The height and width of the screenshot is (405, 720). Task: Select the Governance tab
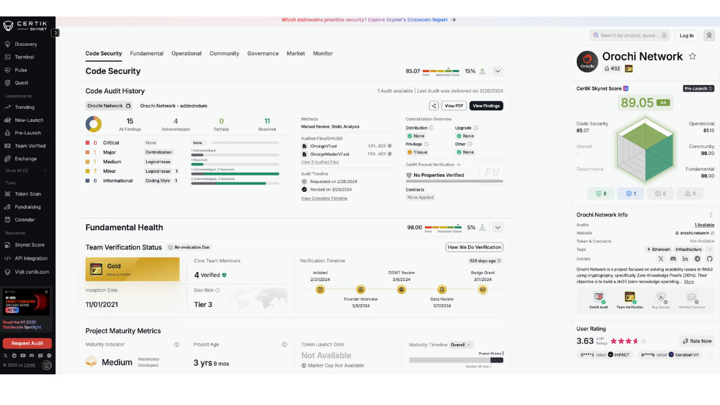263,53
